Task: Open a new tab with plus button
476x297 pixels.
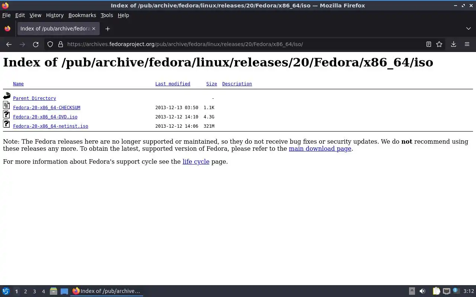Action: (107, 29)
